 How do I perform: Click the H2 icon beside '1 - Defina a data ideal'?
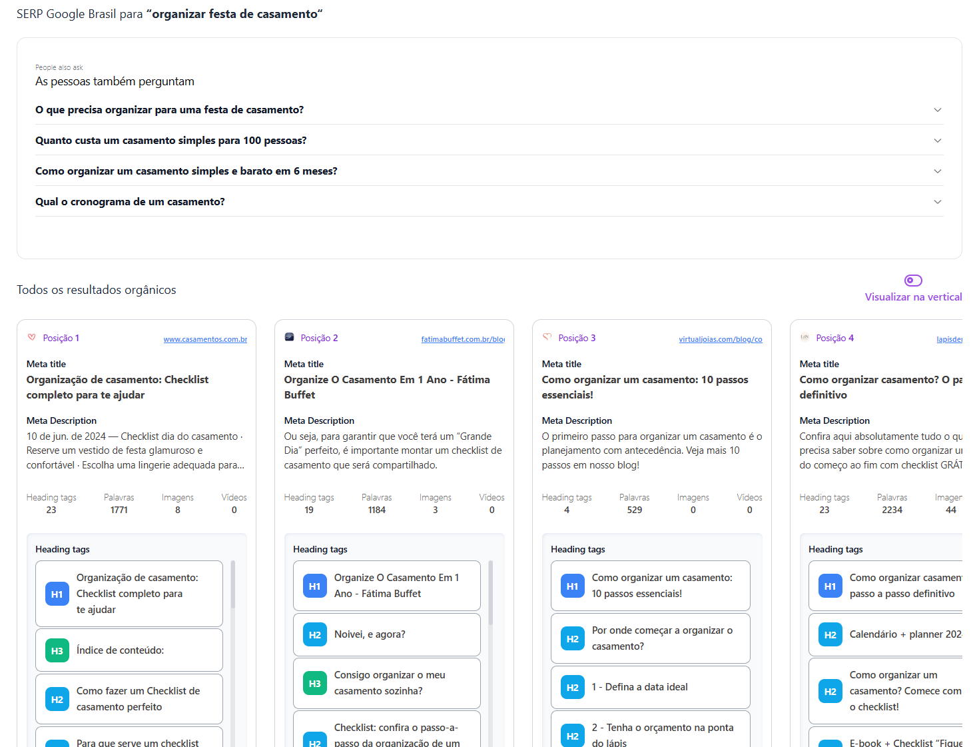click(572, 687)
